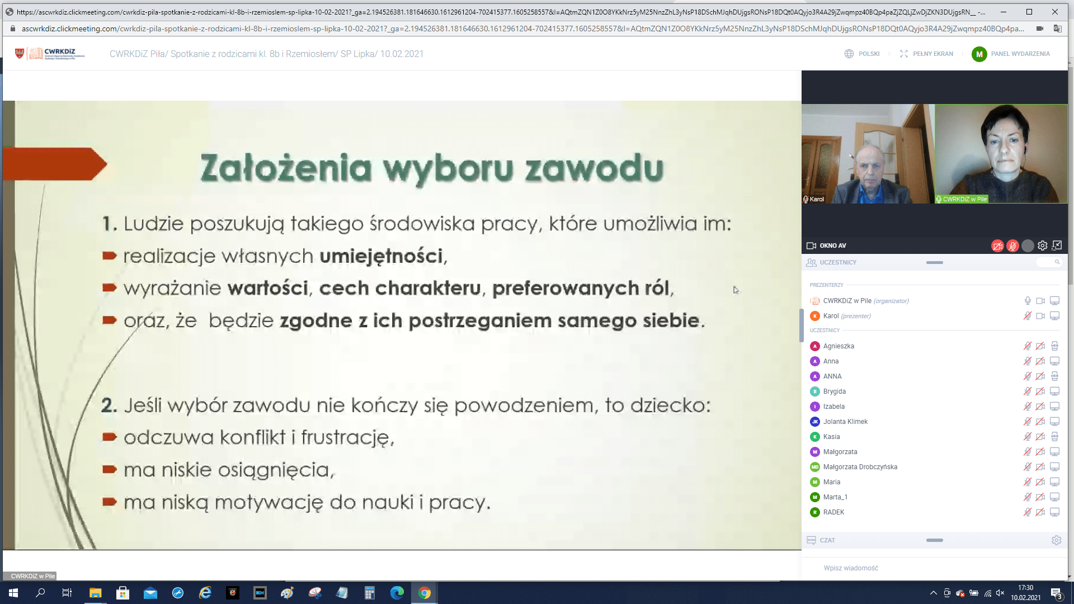Image resolution: width=1074 pixels, height=604 pixels.
Task: Click Agnieszka's crossed-out camera icon
Action: coord(1040,346)
